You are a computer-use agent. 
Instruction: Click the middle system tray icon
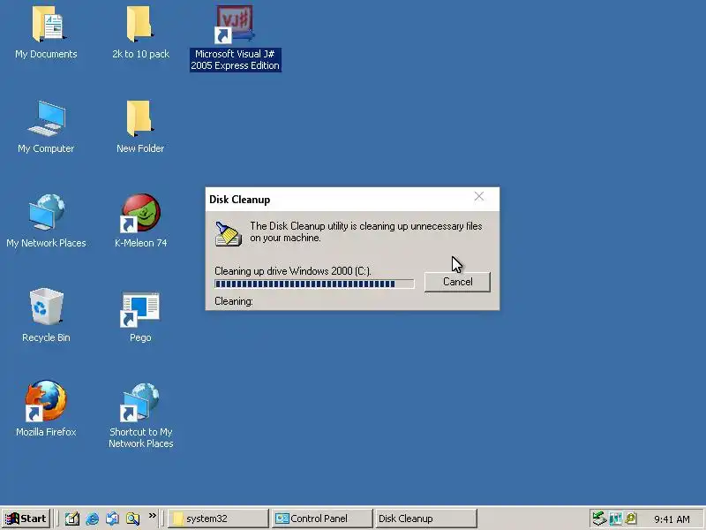(x=615, y=519)
